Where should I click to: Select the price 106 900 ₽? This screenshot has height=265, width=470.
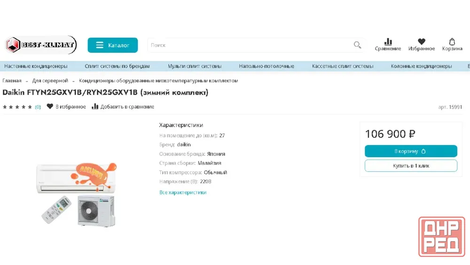pyautogui.click(x=390, y=134)
